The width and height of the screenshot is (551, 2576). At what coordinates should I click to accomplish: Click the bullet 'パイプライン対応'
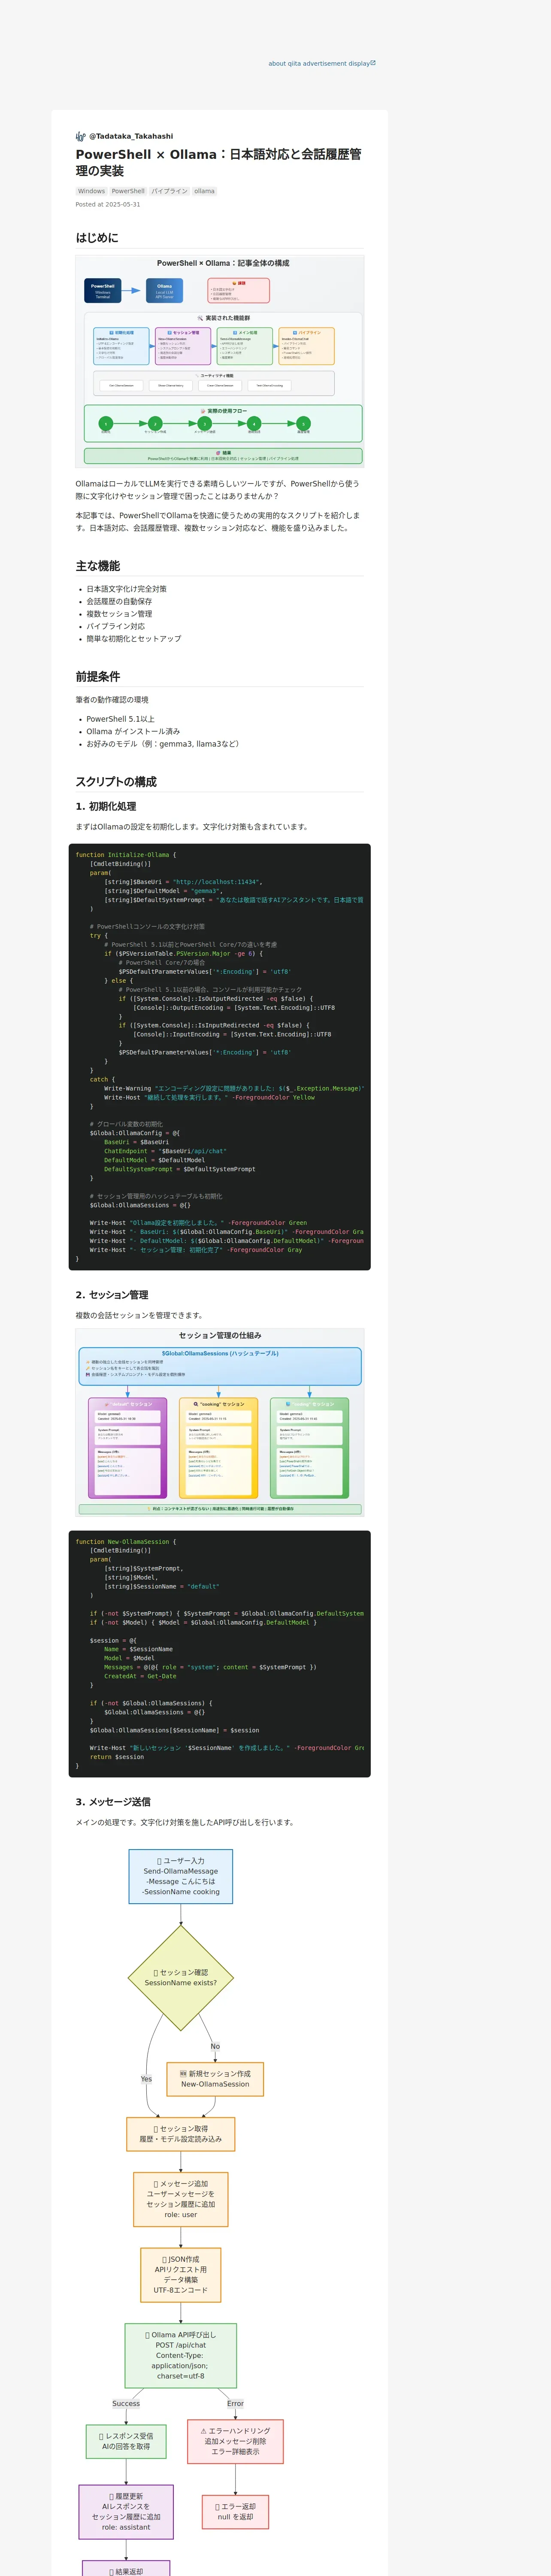point(116,626)
